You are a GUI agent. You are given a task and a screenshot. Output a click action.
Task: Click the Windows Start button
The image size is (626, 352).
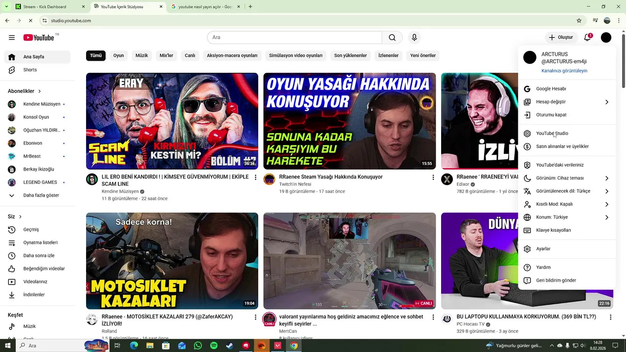point(7,346)
